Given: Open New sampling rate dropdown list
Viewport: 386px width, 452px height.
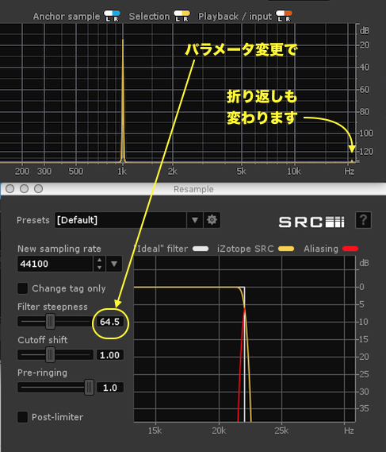Looking at the screenshot, I should click(114, 264).
